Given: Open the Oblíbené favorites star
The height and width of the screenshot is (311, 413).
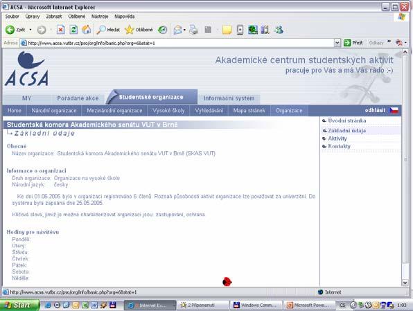Looking at the screenshot, I should pos(139,30).
